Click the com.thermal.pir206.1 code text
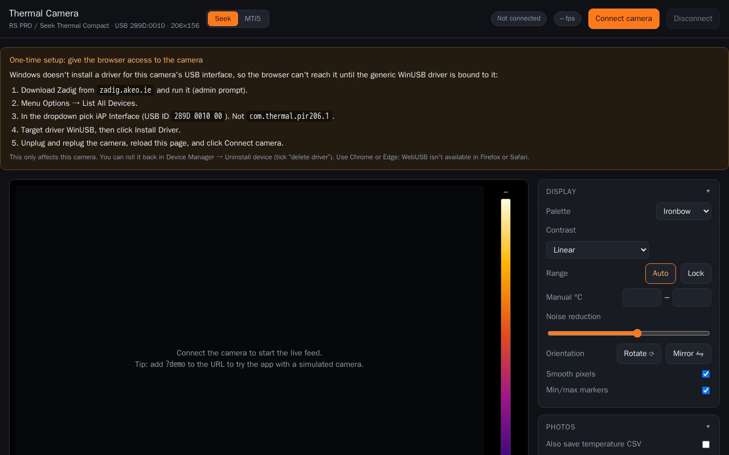 289,117
